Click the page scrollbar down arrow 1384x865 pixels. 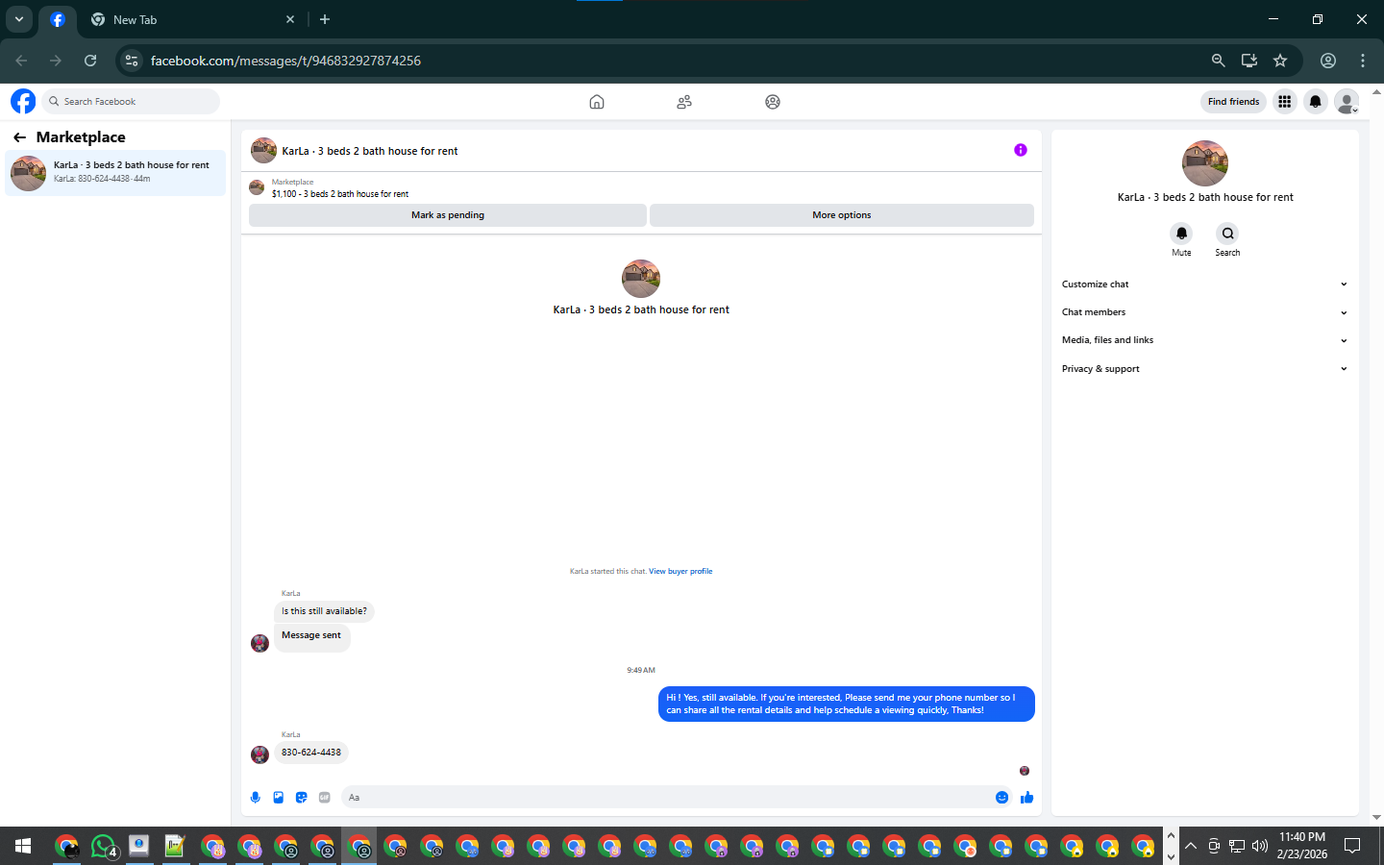1376,818
